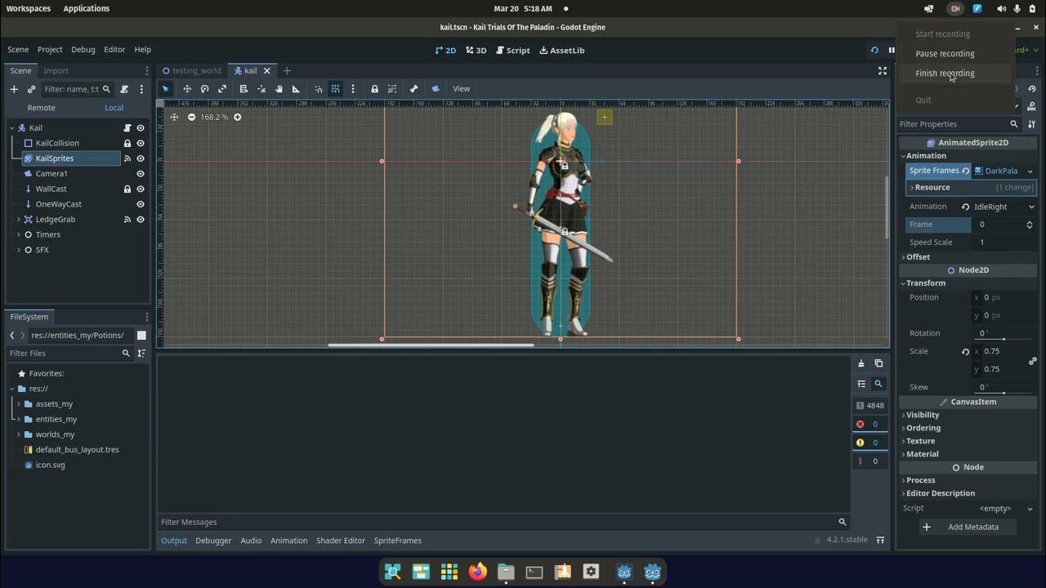This screenshot has height=588, width=1046.
Task: Switch to the testing_world scene tab
Action: click(x=192, y=71)
